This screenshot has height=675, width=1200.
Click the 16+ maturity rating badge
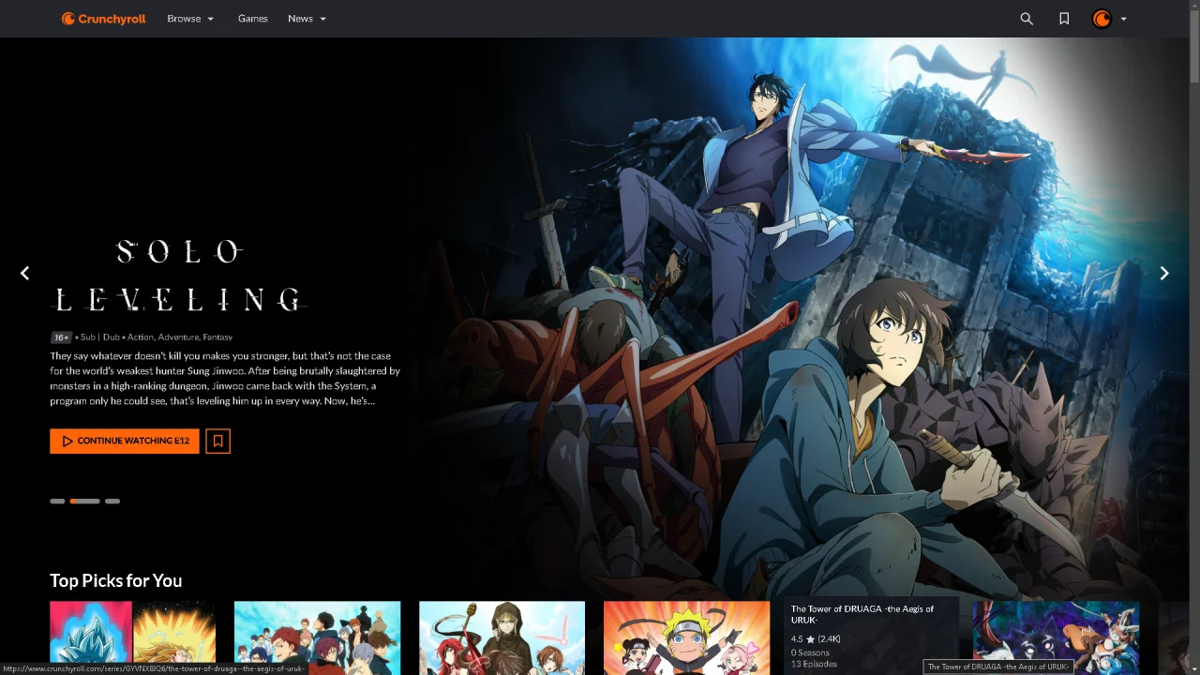[61, 337]
